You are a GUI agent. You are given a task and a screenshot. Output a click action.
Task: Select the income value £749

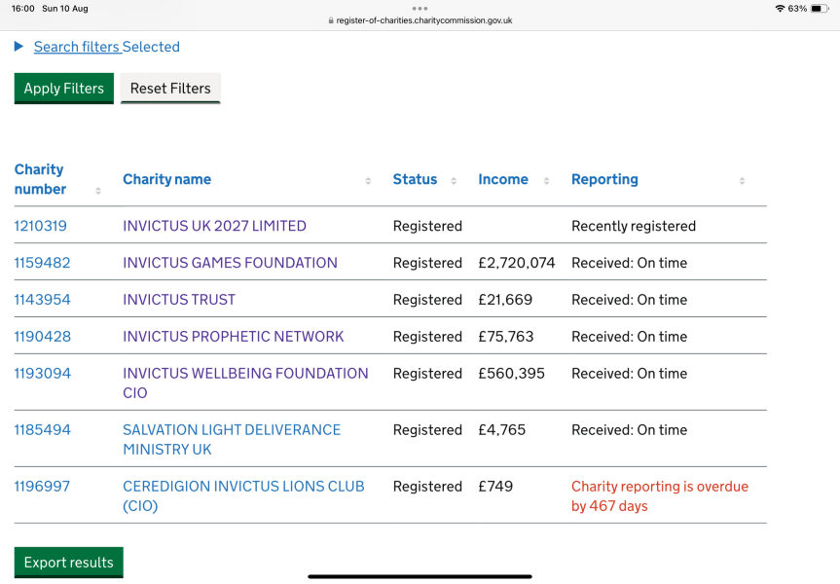(x=495, y=487)
